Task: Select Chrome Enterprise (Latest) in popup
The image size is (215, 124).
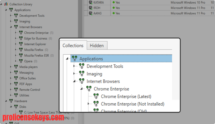Action: tap(126, 96)
